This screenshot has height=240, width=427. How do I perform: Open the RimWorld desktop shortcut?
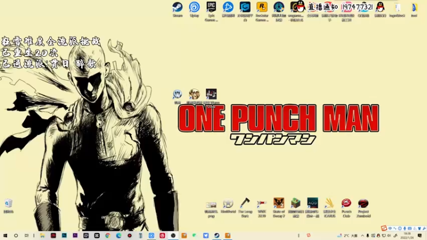(228, 206)
